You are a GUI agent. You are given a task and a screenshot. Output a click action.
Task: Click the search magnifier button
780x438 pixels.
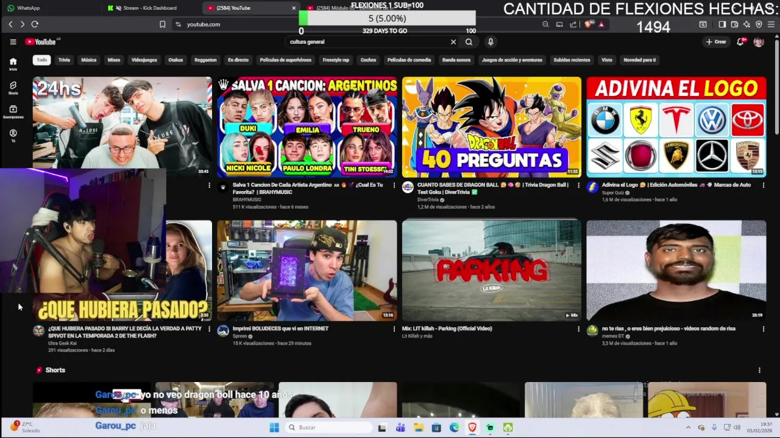[x=469, y=42]
